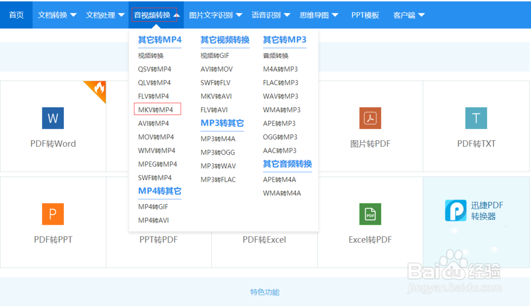Screen dimensions: 531x306
Task: Click the orange PDF转PPT P icon
Action: click(x=53, y=214)
